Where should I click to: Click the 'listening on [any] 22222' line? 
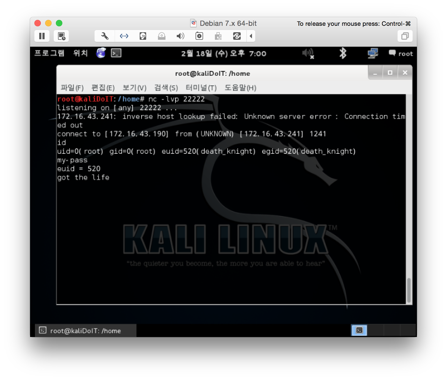[x=117, y=108]
